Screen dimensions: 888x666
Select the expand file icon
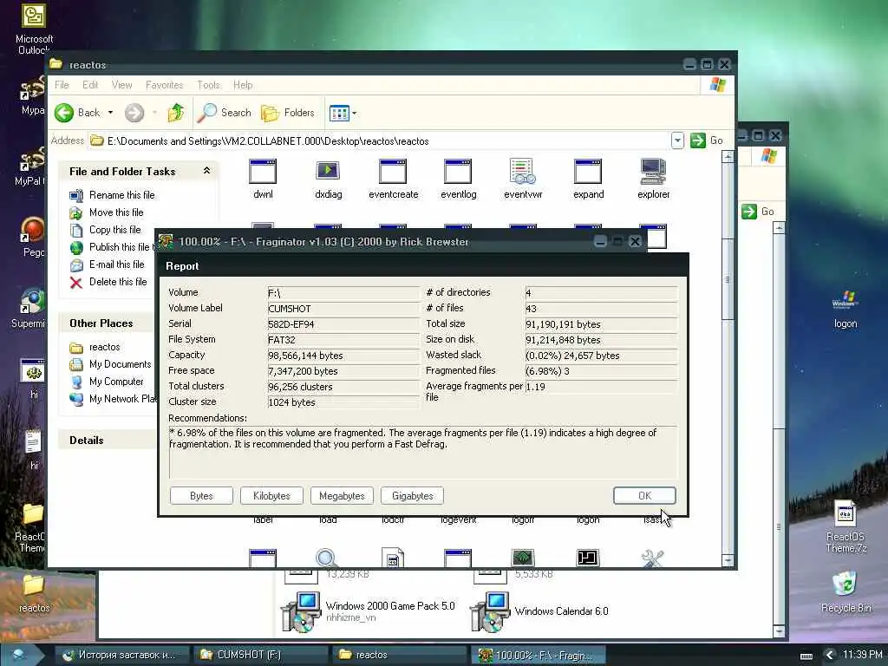point(588,172)
